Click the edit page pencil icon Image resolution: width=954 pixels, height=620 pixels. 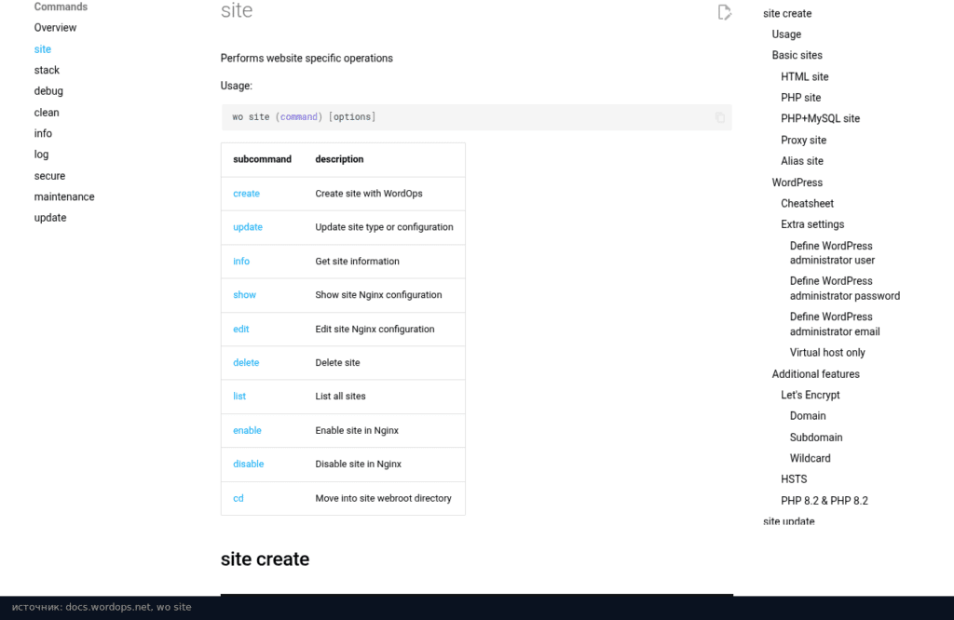724,12
